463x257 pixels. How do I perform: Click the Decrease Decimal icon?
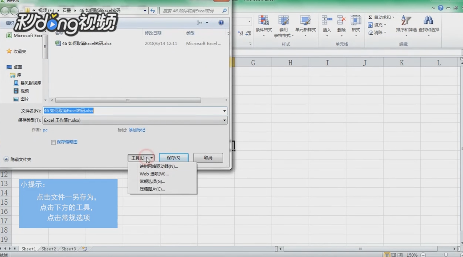(248, 33)
